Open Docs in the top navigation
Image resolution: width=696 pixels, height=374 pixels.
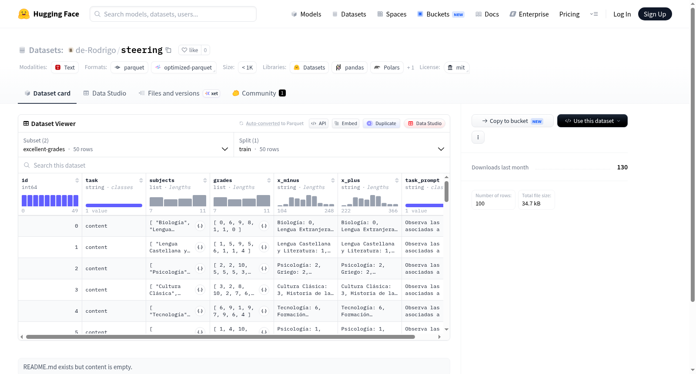(487, 14)
